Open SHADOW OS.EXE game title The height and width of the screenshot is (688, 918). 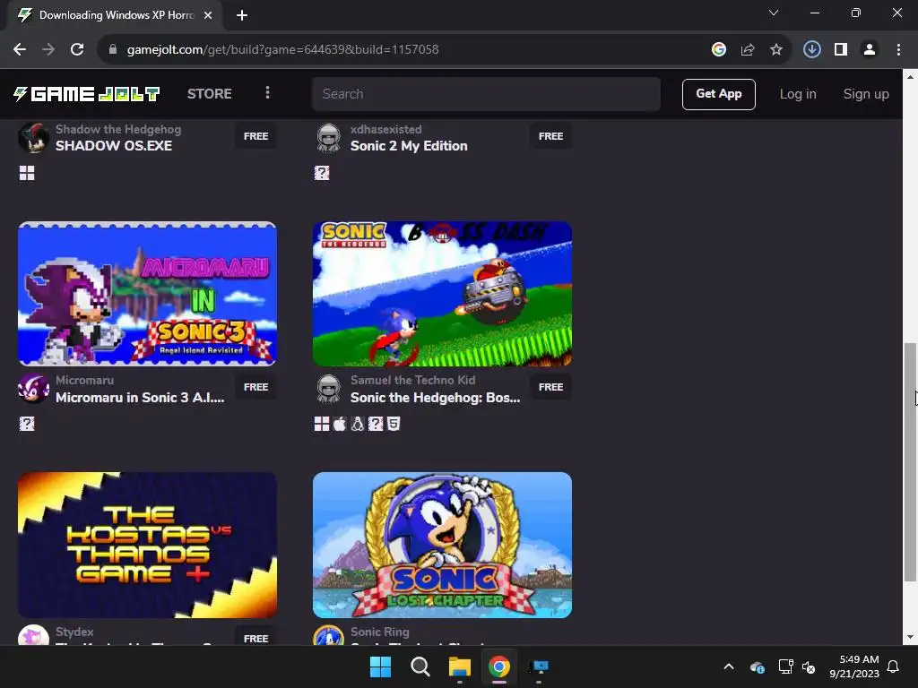coord(114,146)
